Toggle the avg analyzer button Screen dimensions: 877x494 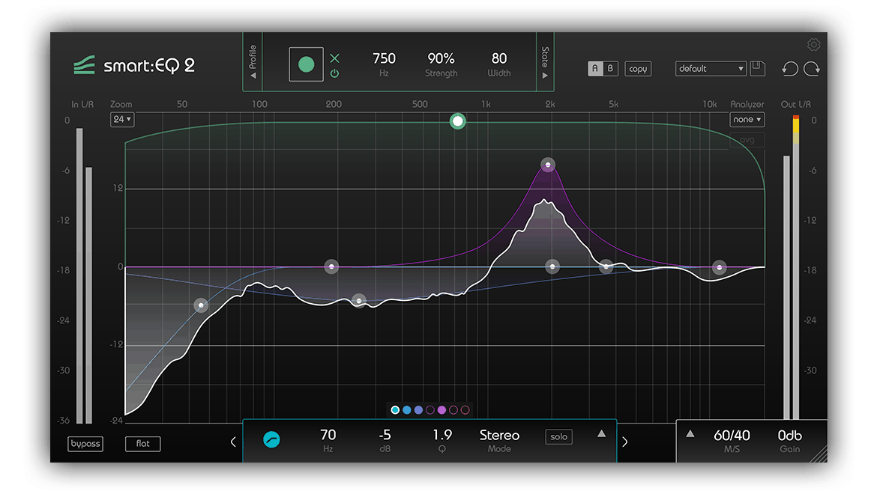tap(747, 140)
